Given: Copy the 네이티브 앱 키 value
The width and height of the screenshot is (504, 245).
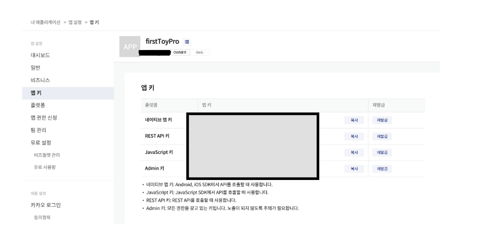Looking at the screenshot, I should click(354, 120).
